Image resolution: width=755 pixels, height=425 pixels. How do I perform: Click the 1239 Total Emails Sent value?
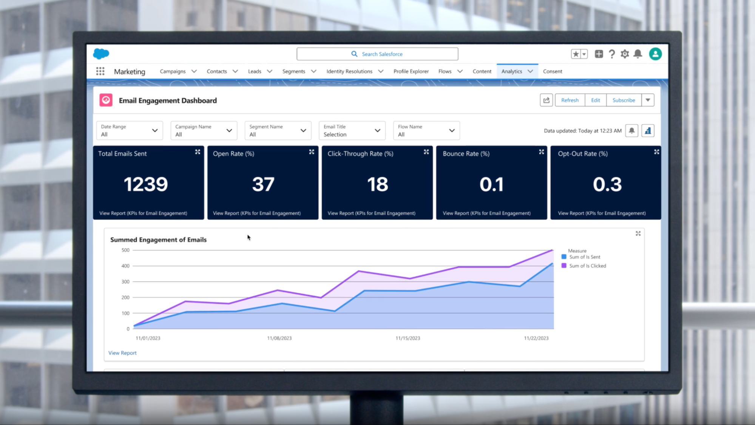click(146, 184)
